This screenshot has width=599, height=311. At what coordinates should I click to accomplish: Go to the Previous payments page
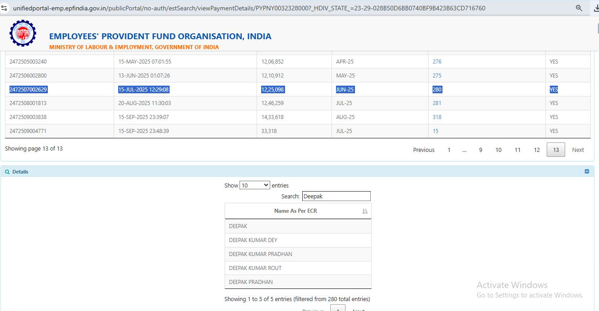click(424, 150)
